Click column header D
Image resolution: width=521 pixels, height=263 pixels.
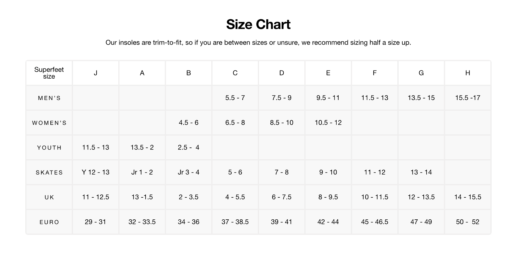(x=282, y=73)
